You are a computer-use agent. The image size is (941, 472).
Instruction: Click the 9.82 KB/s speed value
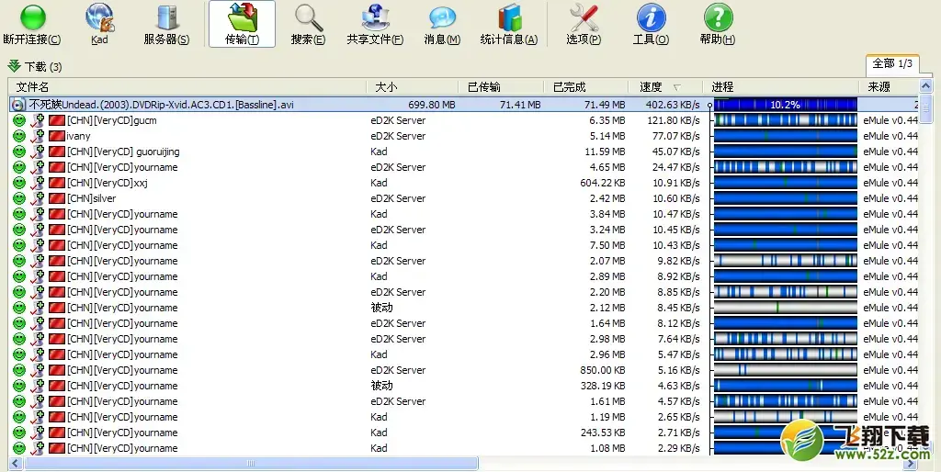679,261
